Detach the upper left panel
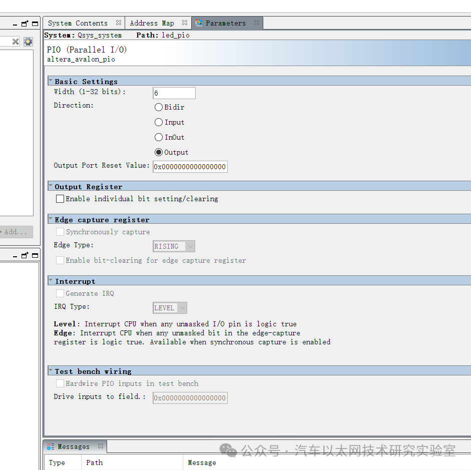This screenshot has height=470, width=471. click(x=25, y=24)
